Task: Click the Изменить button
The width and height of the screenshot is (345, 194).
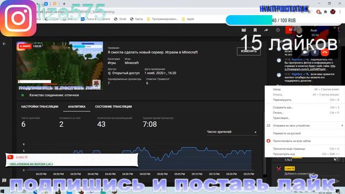Action: [249, 51]
